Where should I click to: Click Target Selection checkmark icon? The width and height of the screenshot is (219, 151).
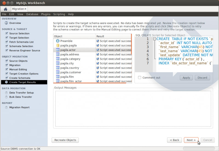click(x=7, y=37)
